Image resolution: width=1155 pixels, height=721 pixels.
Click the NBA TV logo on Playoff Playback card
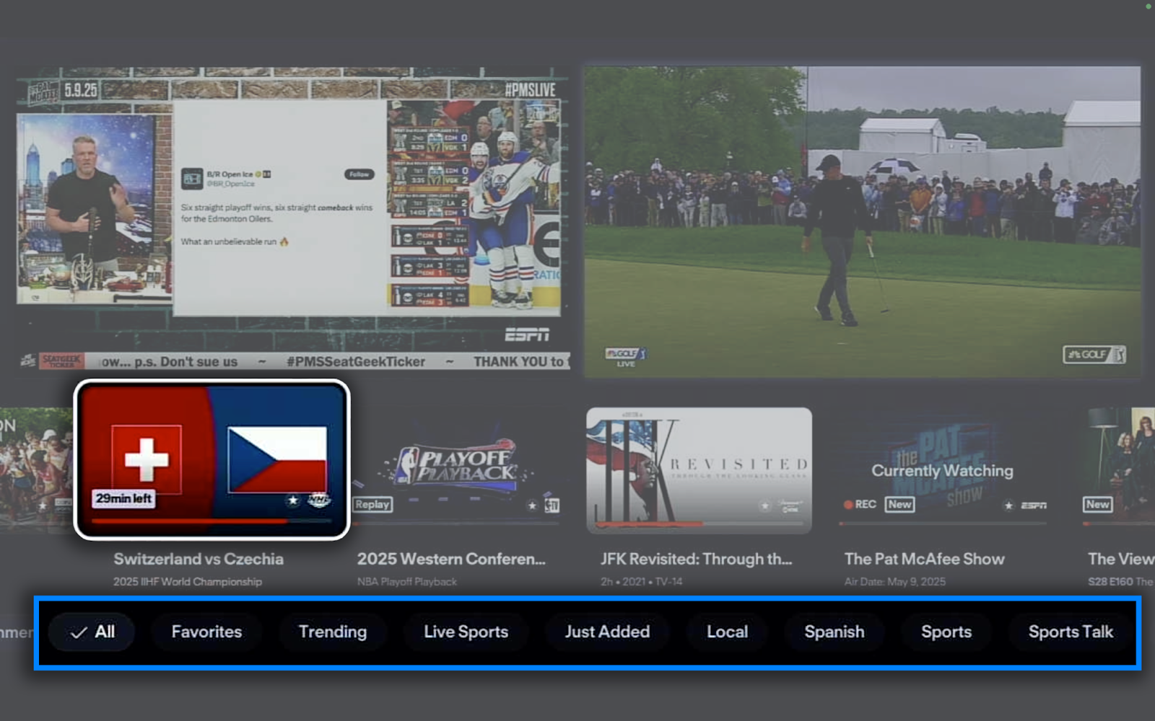click(552, 505)
